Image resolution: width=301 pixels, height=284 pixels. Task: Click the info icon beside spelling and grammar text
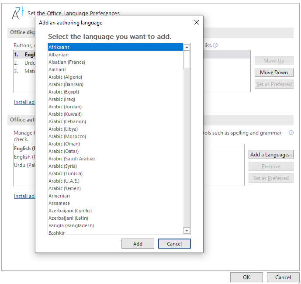click(291, 133)
